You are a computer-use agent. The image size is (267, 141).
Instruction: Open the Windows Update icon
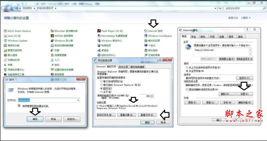click(x=5, y=40)
